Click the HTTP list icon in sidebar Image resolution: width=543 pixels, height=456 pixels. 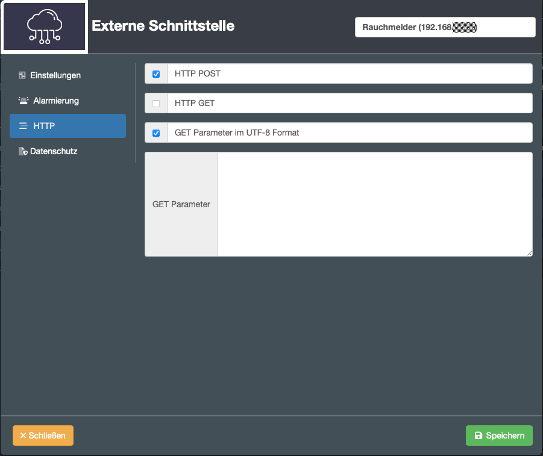tap(23, 126)
